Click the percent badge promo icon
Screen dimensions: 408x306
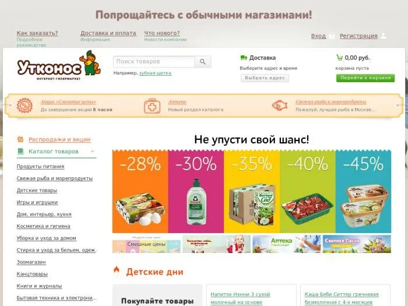[24, 105]
